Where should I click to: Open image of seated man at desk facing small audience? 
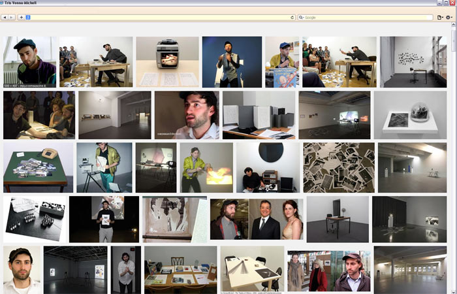96,62
